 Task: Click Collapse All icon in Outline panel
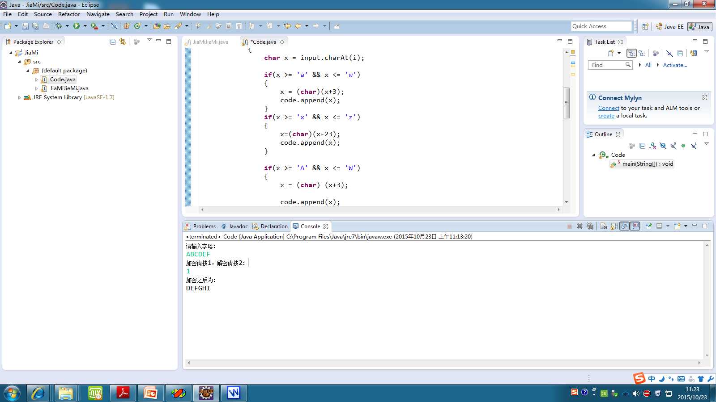coord(642,146)
